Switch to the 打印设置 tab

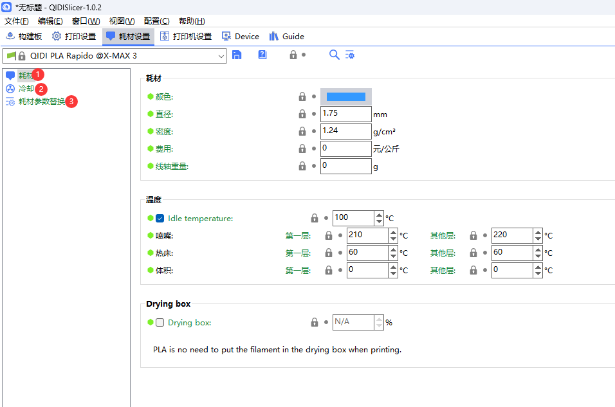coord(74,37)
